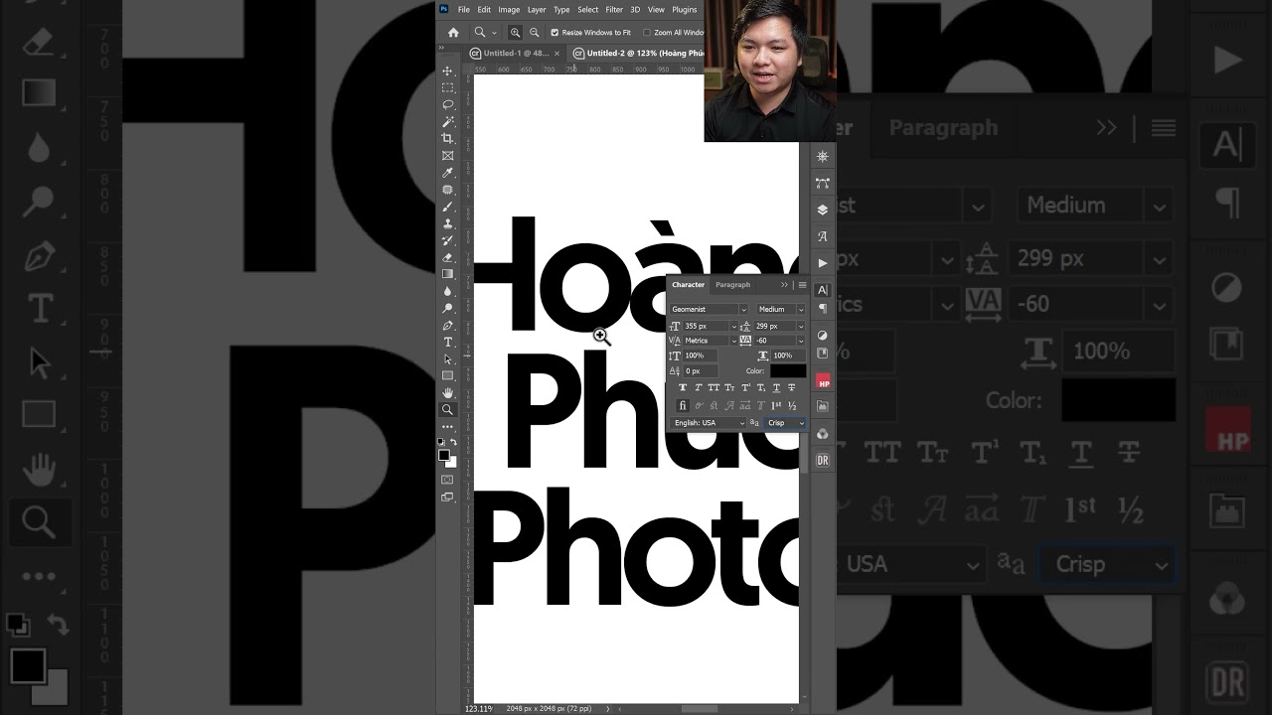
Task: Select the Blur tool
Action: (447, 291)
